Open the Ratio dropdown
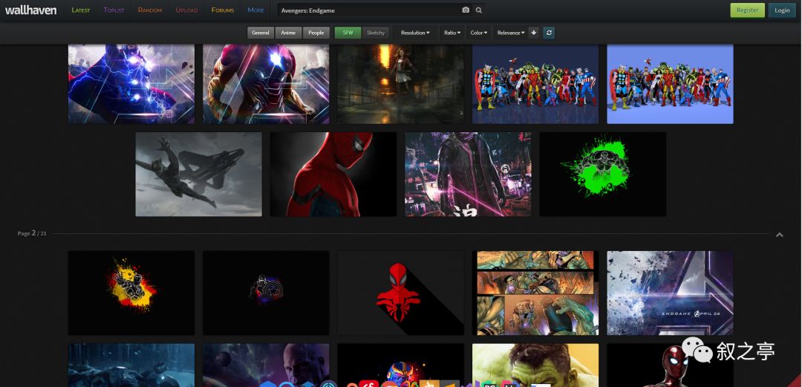Screen dimensions: 802x387 452,33
